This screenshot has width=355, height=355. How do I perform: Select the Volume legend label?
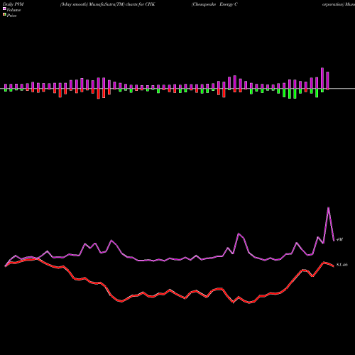13,10
